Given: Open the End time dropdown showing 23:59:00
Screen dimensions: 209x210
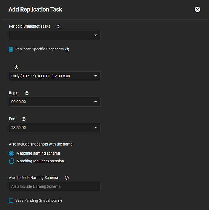Looking at the screenshot, I should 54,128.
